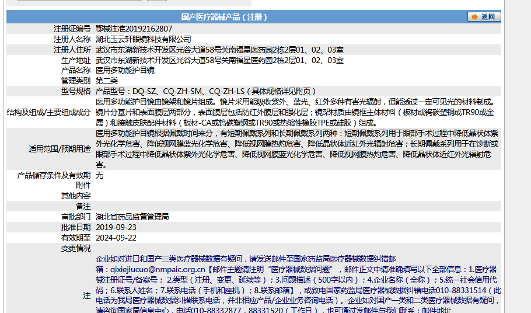Click product name 医用多功能护目镜

click(x=125, y=71)
